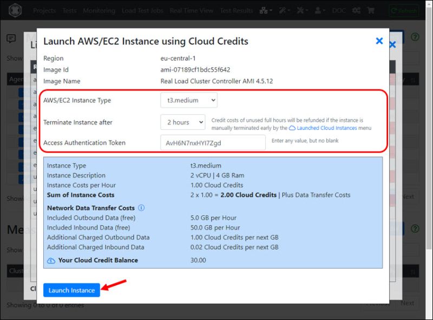Click the shopping cart icon in the toolbar
Screen dimensions: 433x320
(371, 10)
